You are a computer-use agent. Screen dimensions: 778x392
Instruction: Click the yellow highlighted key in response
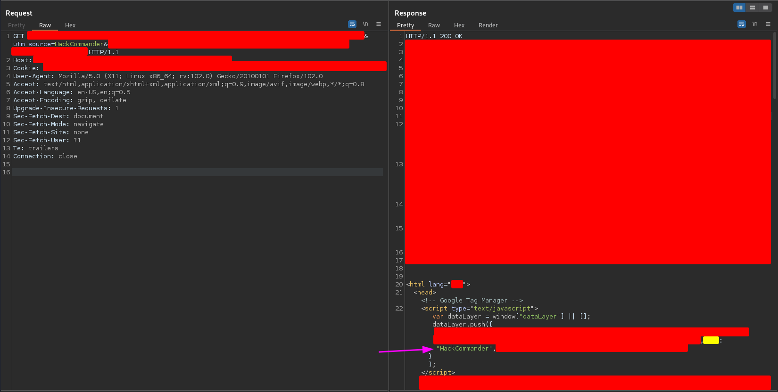(x=711, y=340)
